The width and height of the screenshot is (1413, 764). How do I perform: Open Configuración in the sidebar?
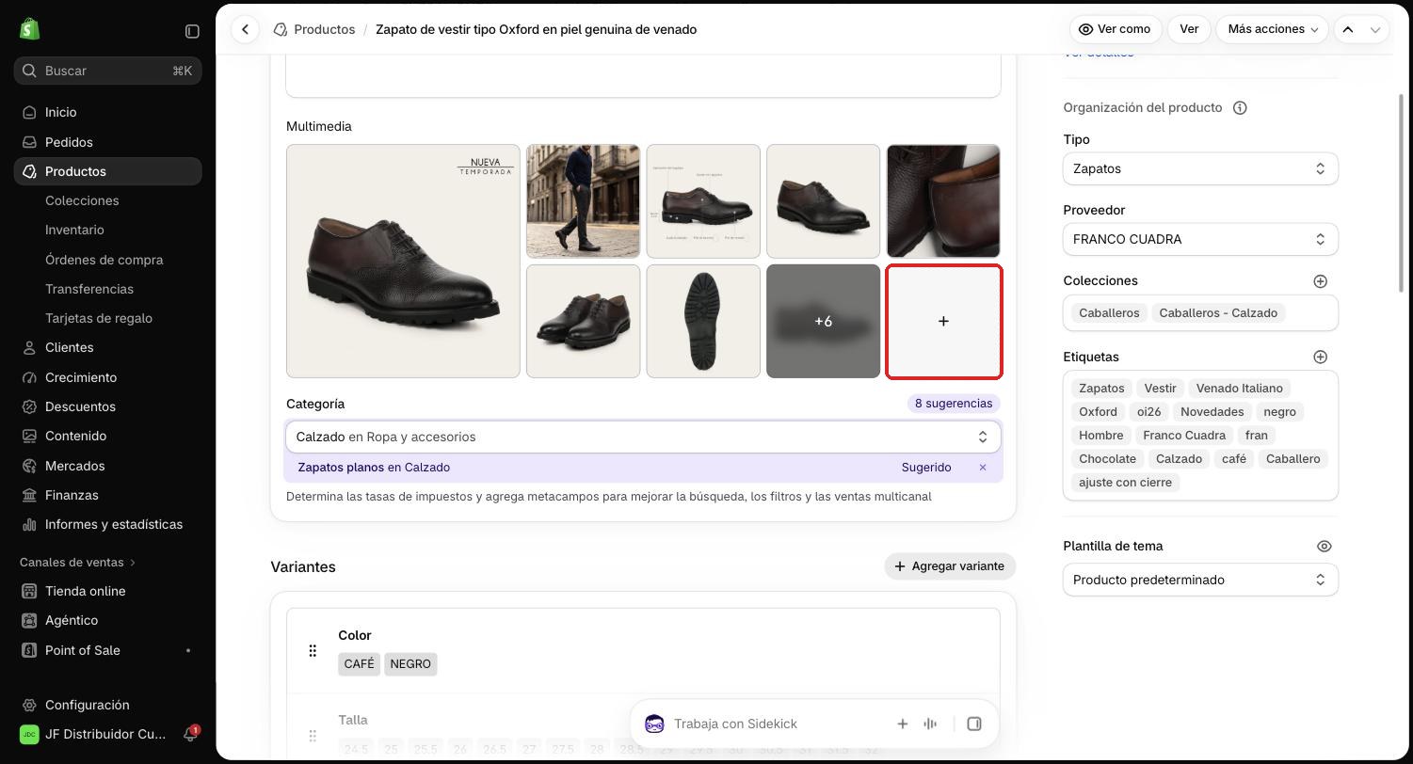(x=87, y=705)
